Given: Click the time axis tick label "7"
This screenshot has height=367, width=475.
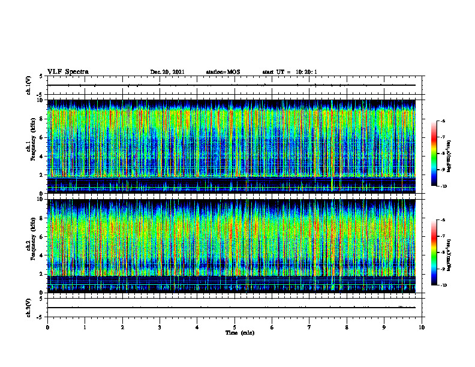Looking at the screenshot, I should 309,327.
